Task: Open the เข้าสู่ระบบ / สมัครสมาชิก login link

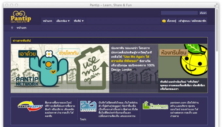Action: pos(192,21)
